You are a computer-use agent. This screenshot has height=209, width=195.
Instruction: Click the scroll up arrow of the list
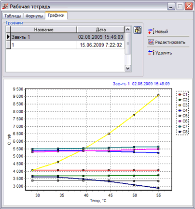(x=128, y=30)
